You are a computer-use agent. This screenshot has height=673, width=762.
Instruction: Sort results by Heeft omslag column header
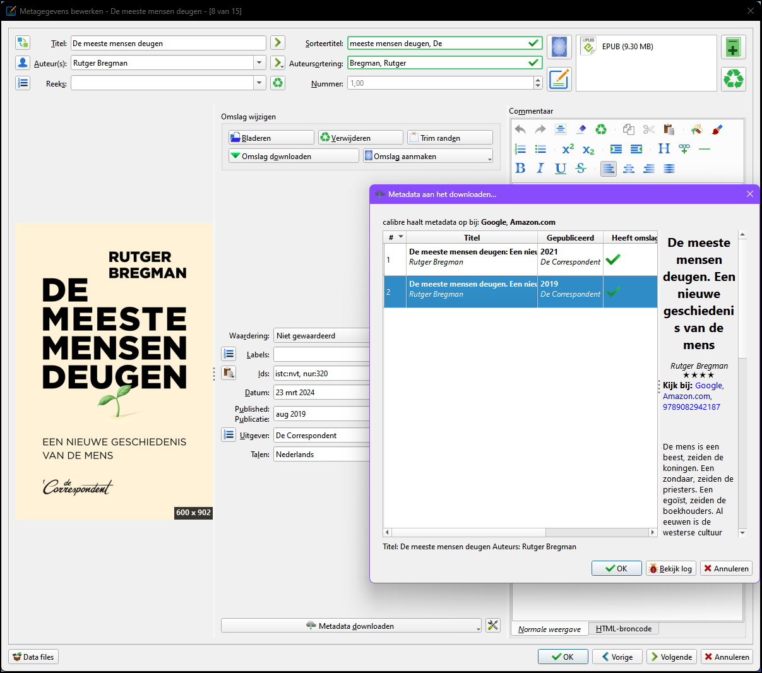point(630,237)
